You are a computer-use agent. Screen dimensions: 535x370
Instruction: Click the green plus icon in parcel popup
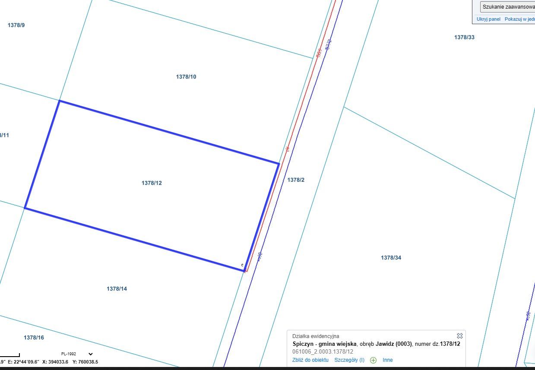[x=373, y=360]
